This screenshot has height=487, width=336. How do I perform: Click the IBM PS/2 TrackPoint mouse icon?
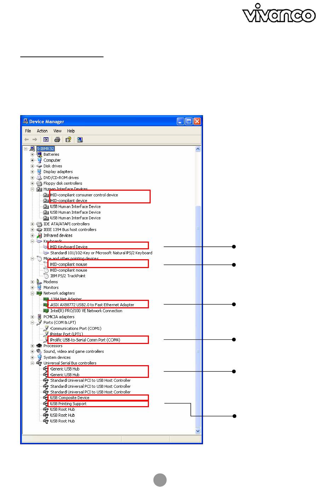click(x=46, y=276)
